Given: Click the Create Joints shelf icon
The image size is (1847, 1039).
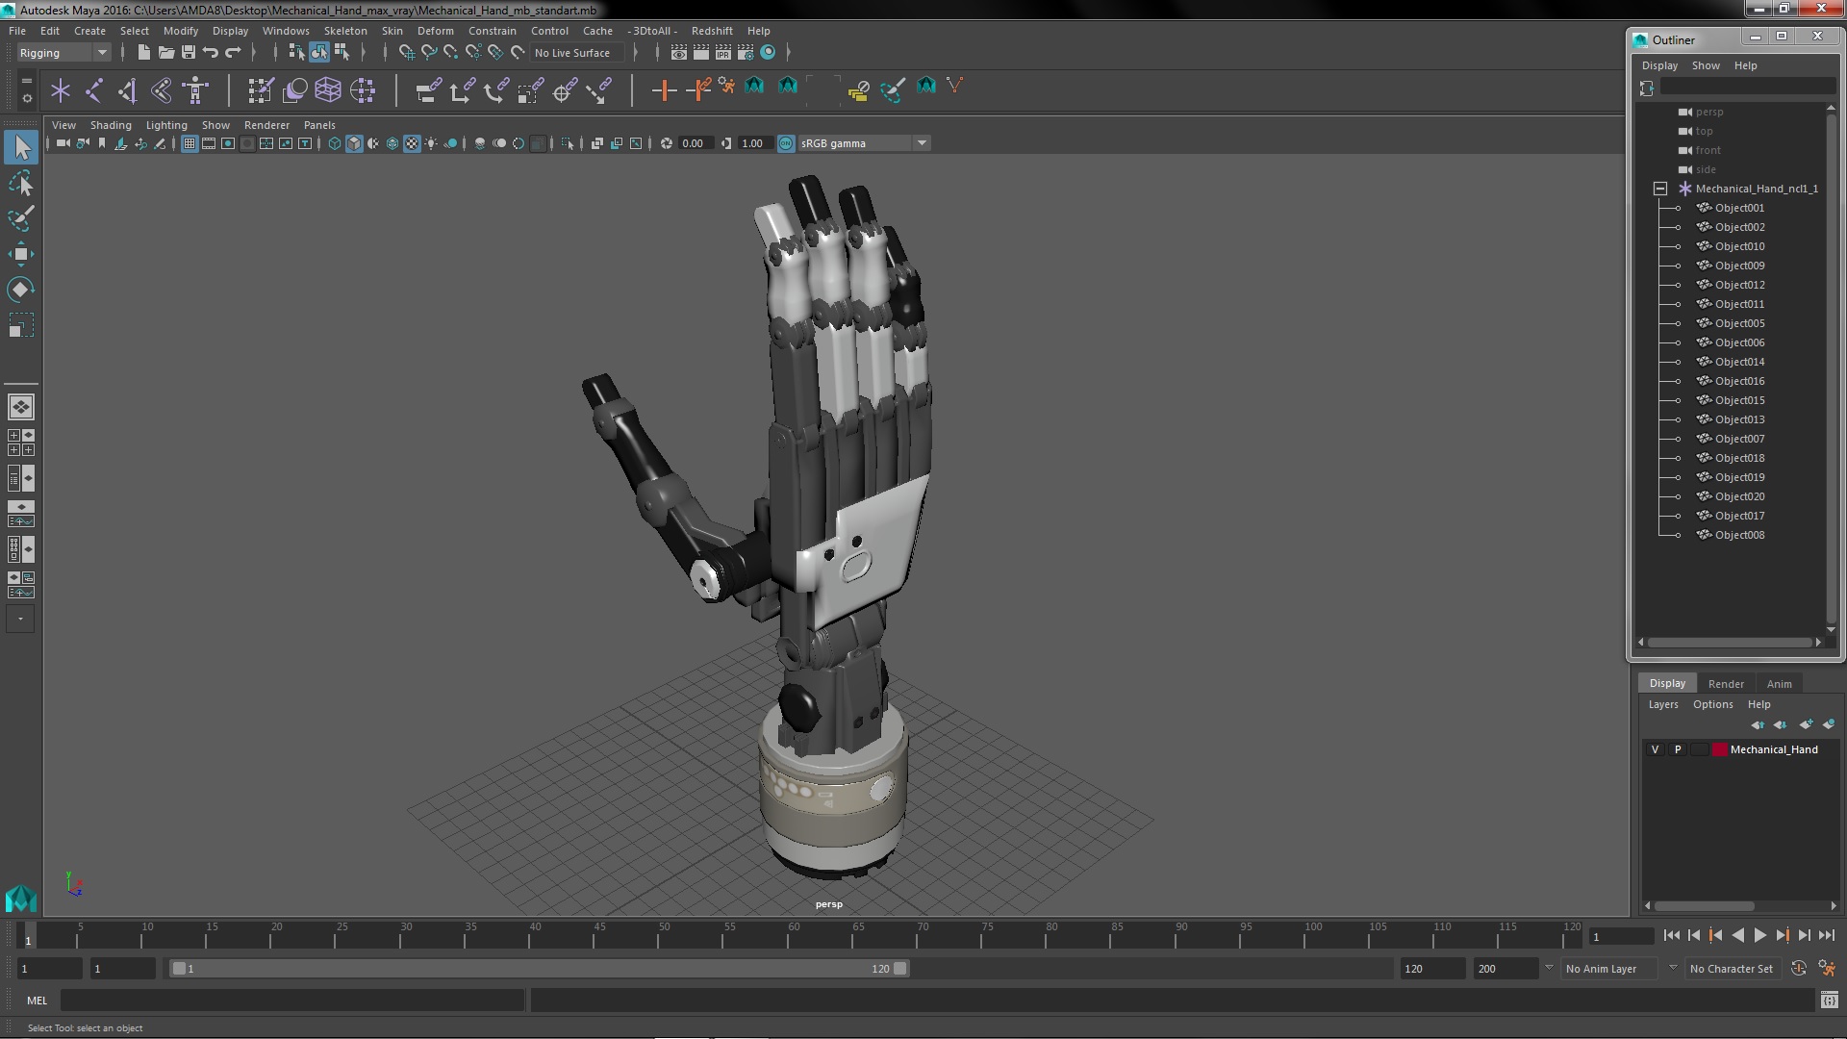Looking at the screenshot, I should click(x=94, y=90).
